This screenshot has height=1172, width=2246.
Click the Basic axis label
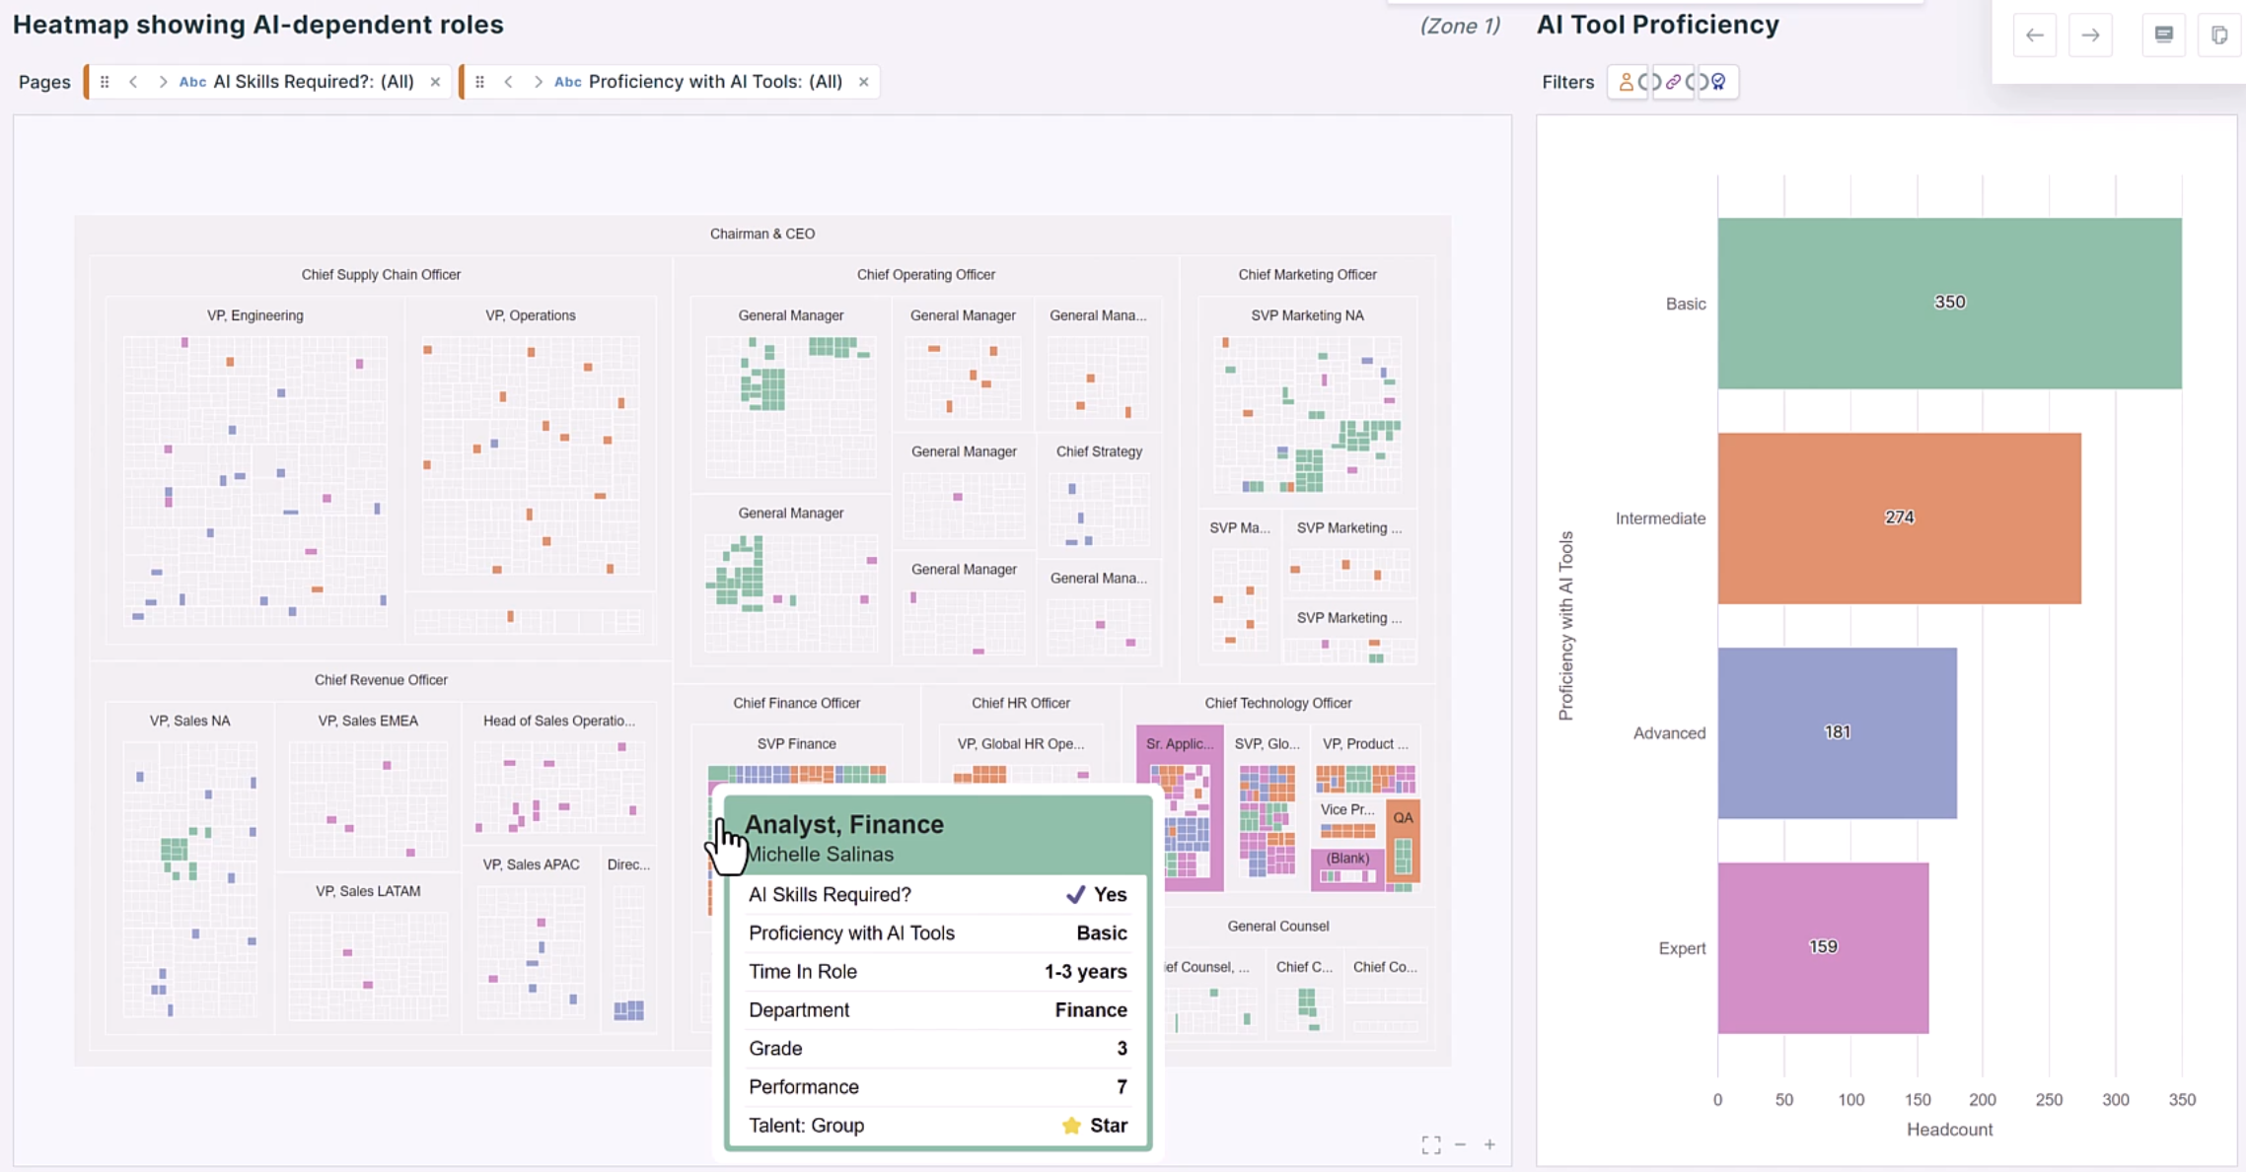[1685, 304]
